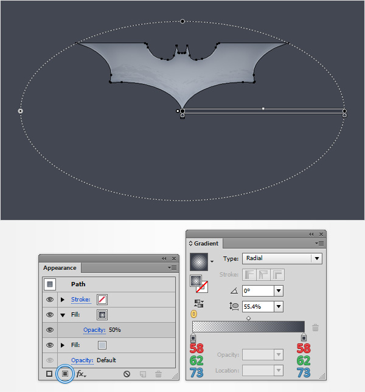Open the aspect ratio 55.4% dropdown
The image size is (365, 392).
(x=279, y=306)
